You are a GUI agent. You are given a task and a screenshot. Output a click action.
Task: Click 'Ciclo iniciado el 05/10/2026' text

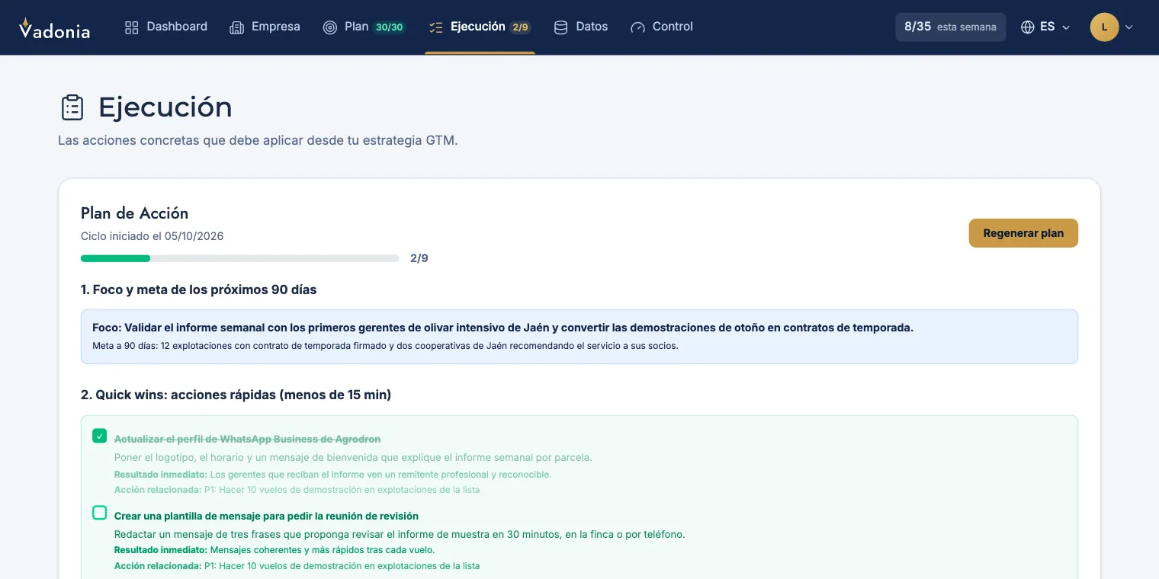(x=152, y=236)
